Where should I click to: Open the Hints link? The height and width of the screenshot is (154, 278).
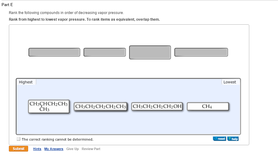(37, 149)
